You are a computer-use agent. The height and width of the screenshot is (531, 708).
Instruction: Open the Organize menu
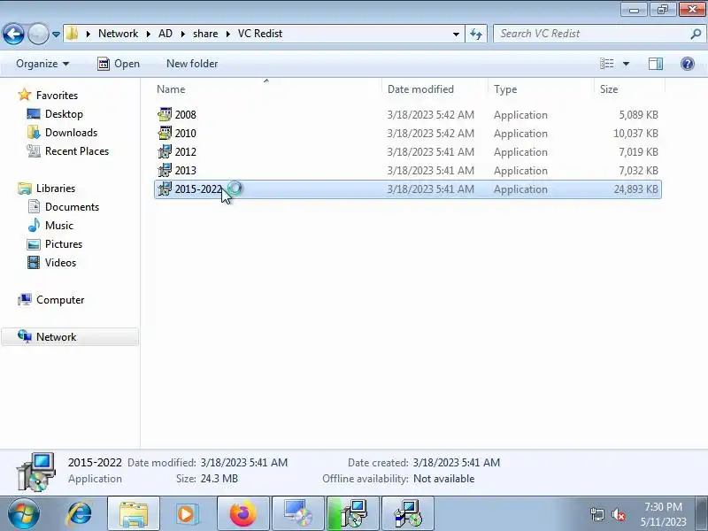point(42,64)
